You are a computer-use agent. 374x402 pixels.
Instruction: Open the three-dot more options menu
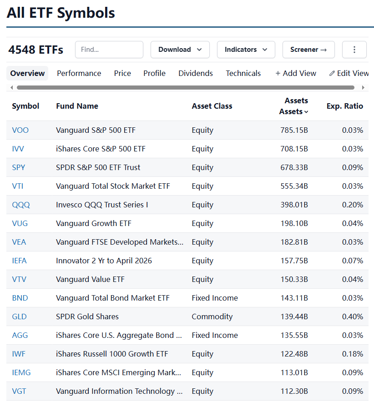pyautogui.click(x=354, y=50)
